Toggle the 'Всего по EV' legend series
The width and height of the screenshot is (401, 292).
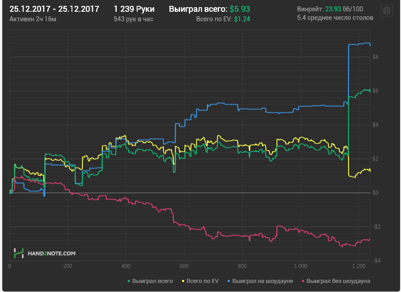(200, 281)
